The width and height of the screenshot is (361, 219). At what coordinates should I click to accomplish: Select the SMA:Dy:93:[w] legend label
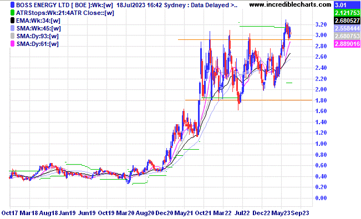click(38, 37)
